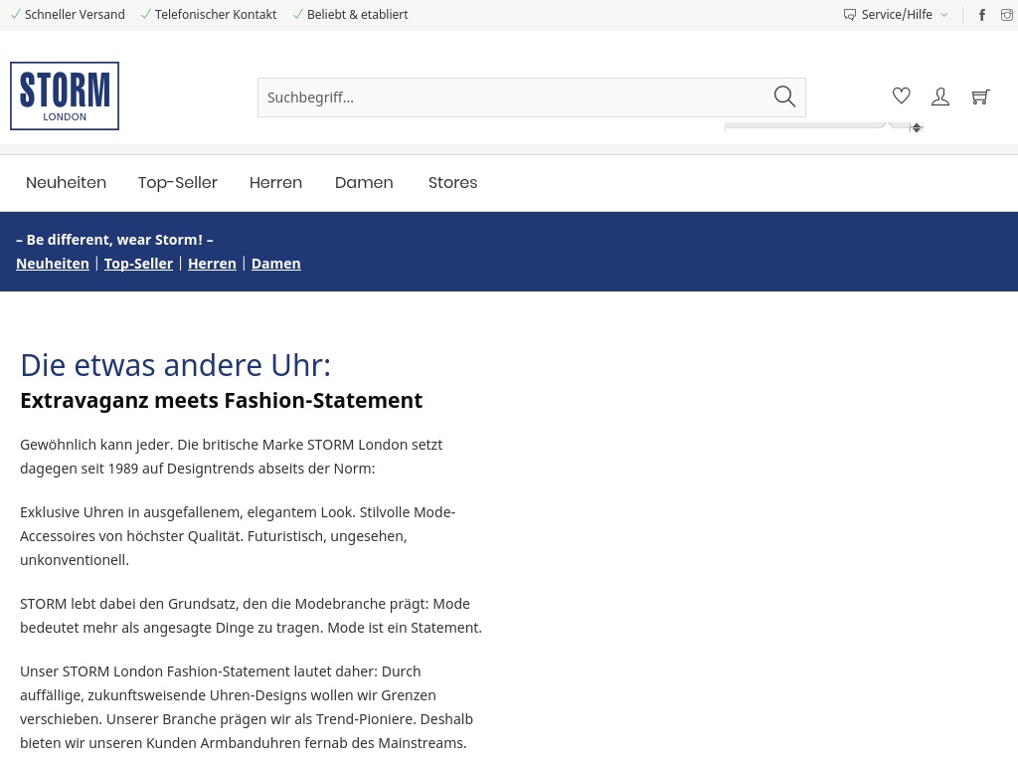Screen dimensions: 1018x764
Task: Click the Herren link in blue banner
Action: coord(212,264)
